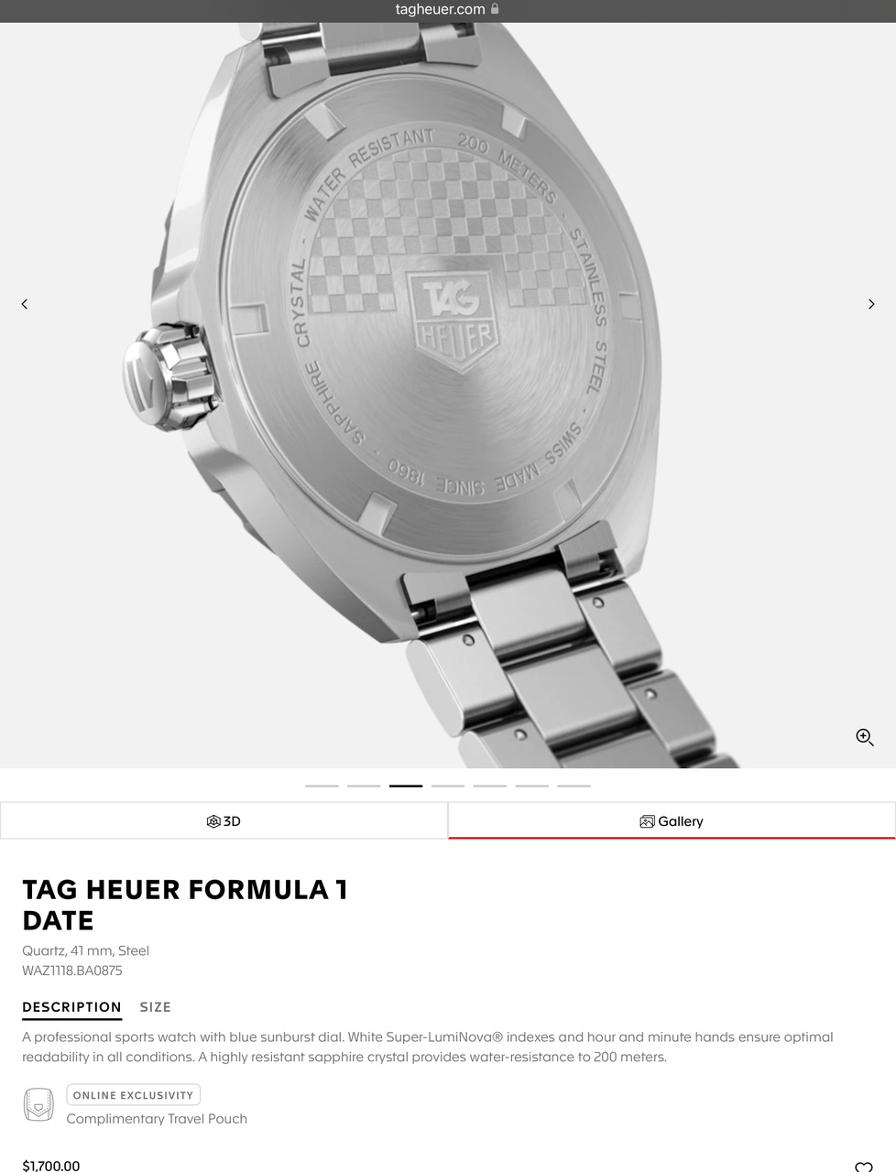Click the Gallery picture icon
The width and height of the screenshot is (896, 1172).
pos(647,821)
